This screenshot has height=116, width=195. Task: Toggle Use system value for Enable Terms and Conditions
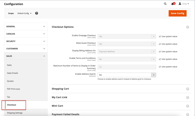pyautogui.click(x=160, y=59)
